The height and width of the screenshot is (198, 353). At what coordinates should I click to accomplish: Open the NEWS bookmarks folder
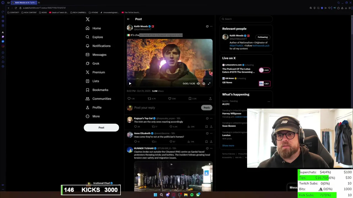[x=43, y=12]
